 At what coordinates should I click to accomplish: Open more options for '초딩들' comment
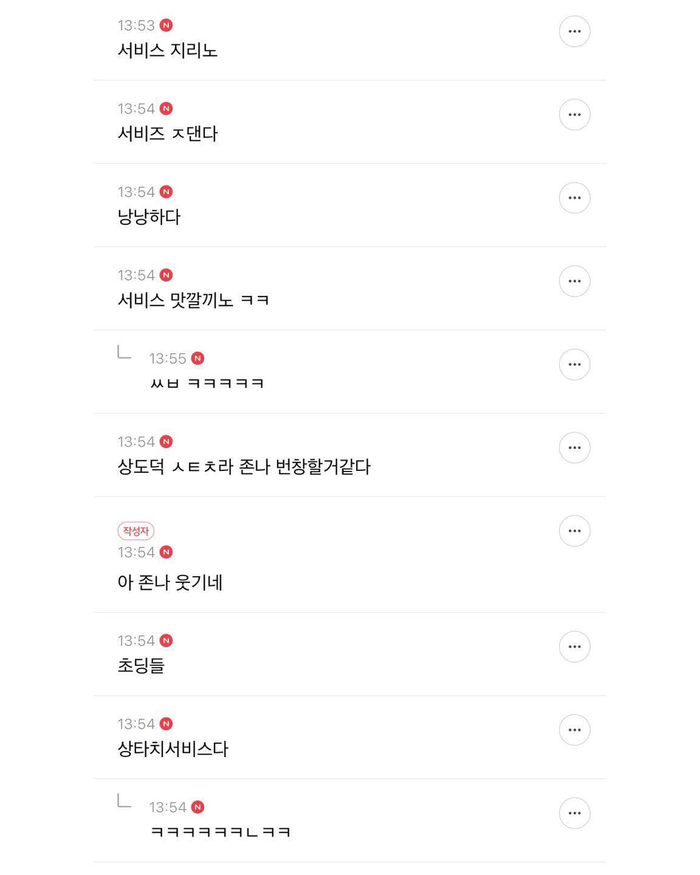coord(574,647)
